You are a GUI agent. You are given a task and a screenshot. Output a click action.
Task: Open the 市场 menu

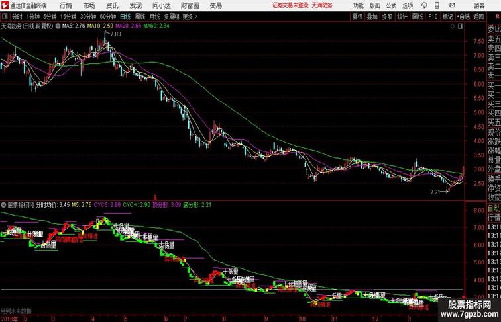click(89, 5)
